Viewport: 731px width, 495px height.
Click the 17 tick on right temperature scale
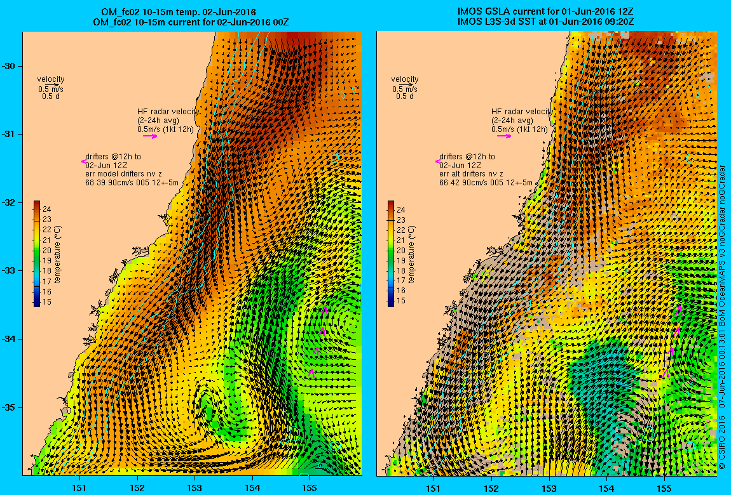pos(400,281)
